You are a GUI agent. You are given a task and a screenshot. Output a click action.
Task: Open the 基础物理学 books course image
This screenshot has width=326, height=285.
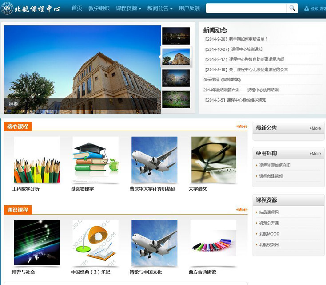pyautogui.click(x=95, y=160)
